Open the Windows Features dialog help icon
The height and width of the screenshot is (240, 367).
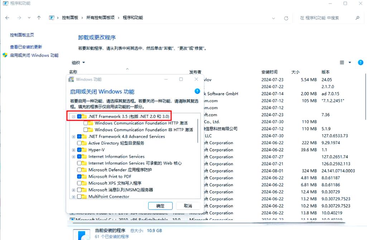(x=197, y=91)
